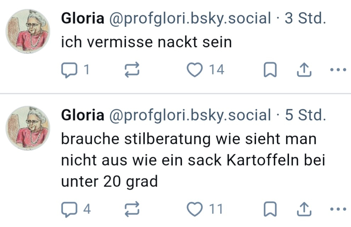This screenshot has width=351, height=227.
Task: Repost the "ich vermisse nackt sein" post
Action: [132, 70]
